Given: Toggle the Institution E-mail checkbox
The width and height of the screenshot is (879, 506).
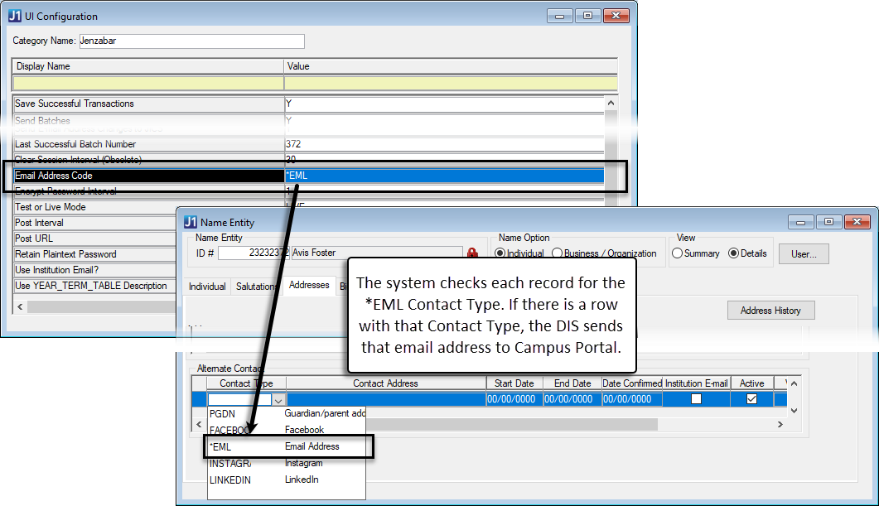Looking at the screenshot, I should pyautogui.click(x=696, y=399).
